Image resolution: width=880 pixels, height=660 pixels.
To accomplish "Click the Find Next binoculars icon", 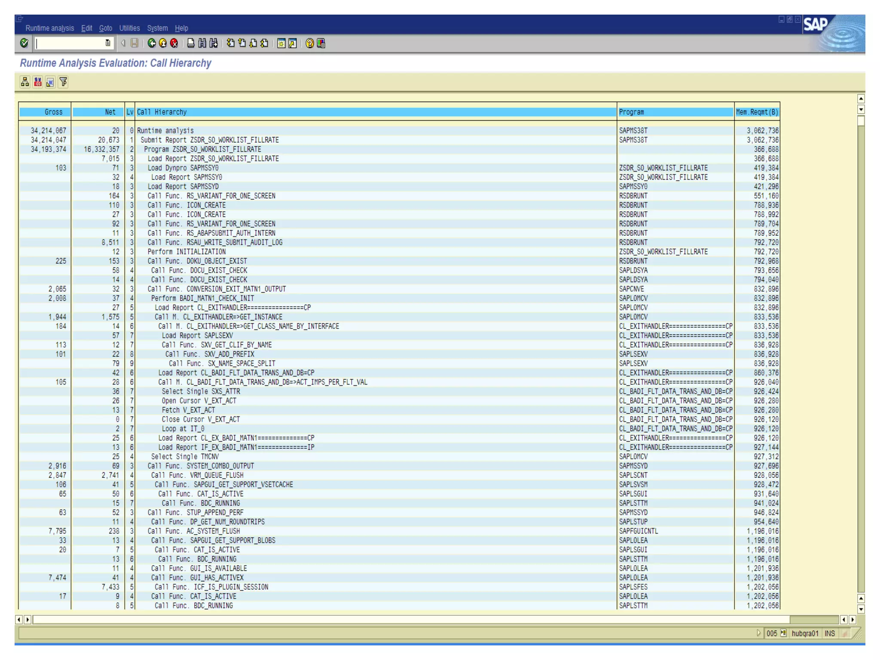I will 214,43.
